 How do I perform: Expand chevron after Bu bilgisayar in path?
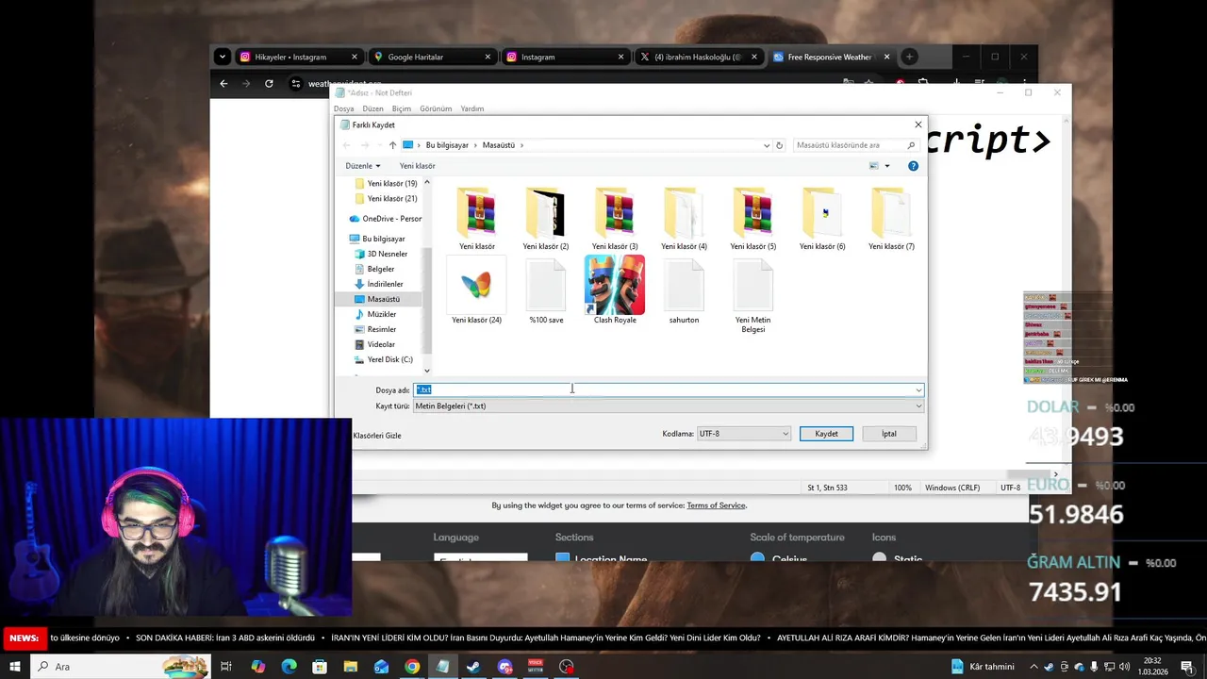475,145
